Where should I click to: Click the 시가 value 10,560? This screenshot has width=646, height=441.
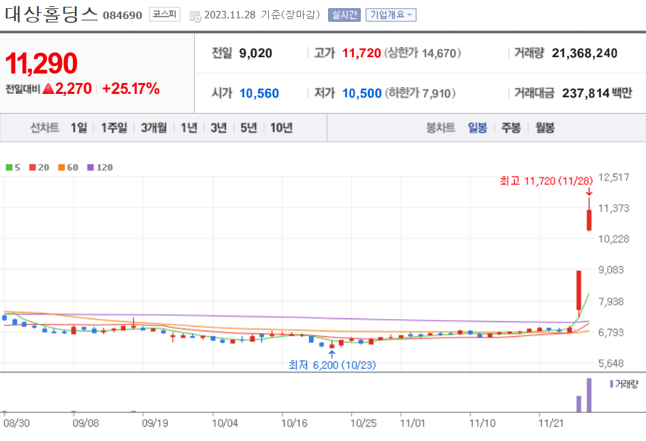(x=259, y=93)
